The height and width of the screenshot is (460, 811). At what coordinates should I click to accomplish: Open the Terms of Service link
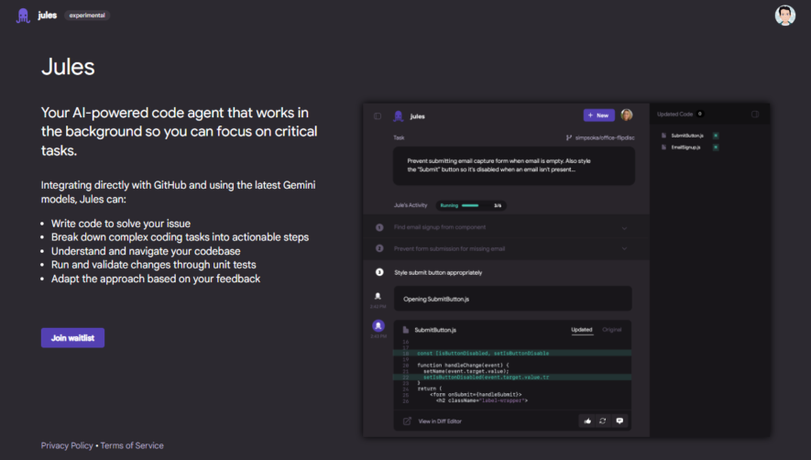tap(132, 445)
